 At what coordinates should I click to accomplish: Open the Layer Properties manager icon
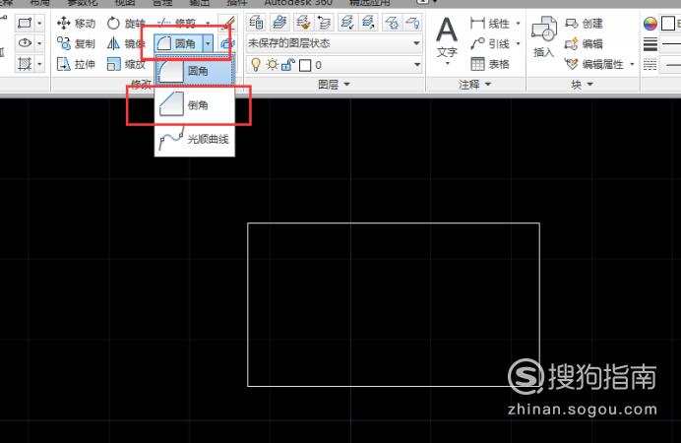[257, 22]
